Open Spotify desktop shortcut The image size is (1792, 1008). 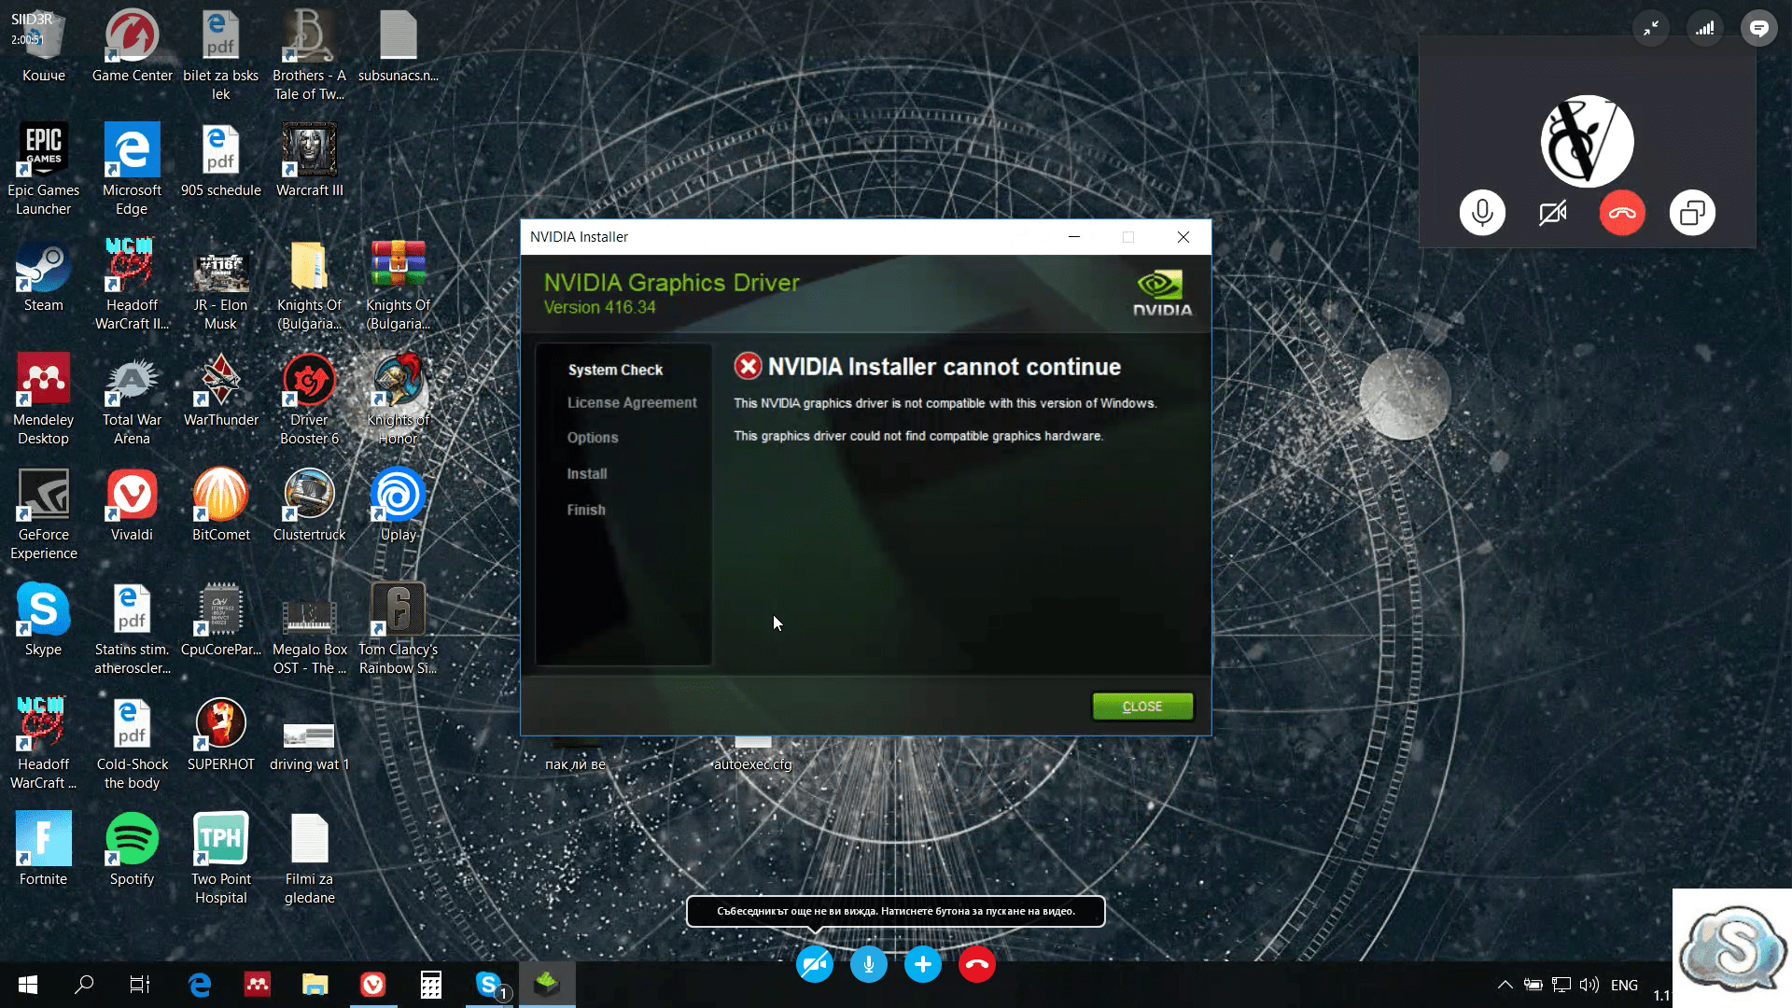(x=132, y=840)
